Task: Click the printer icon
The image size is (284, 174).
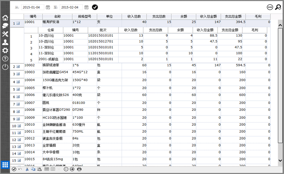Action: 79,169
